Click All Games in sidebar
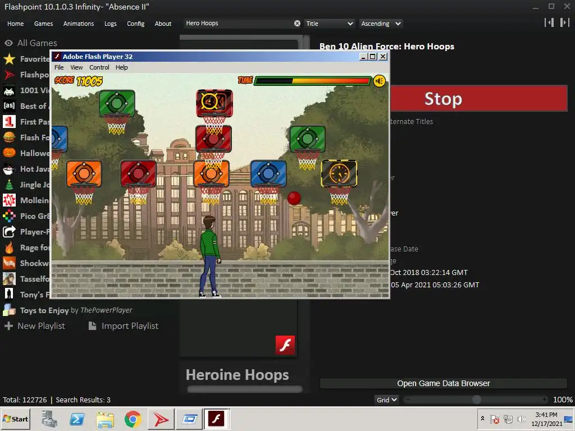575x431 pixels. click(38, 43)
